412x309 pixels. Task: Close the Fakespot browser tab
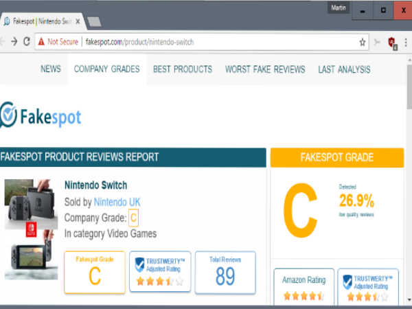(78, 21)
